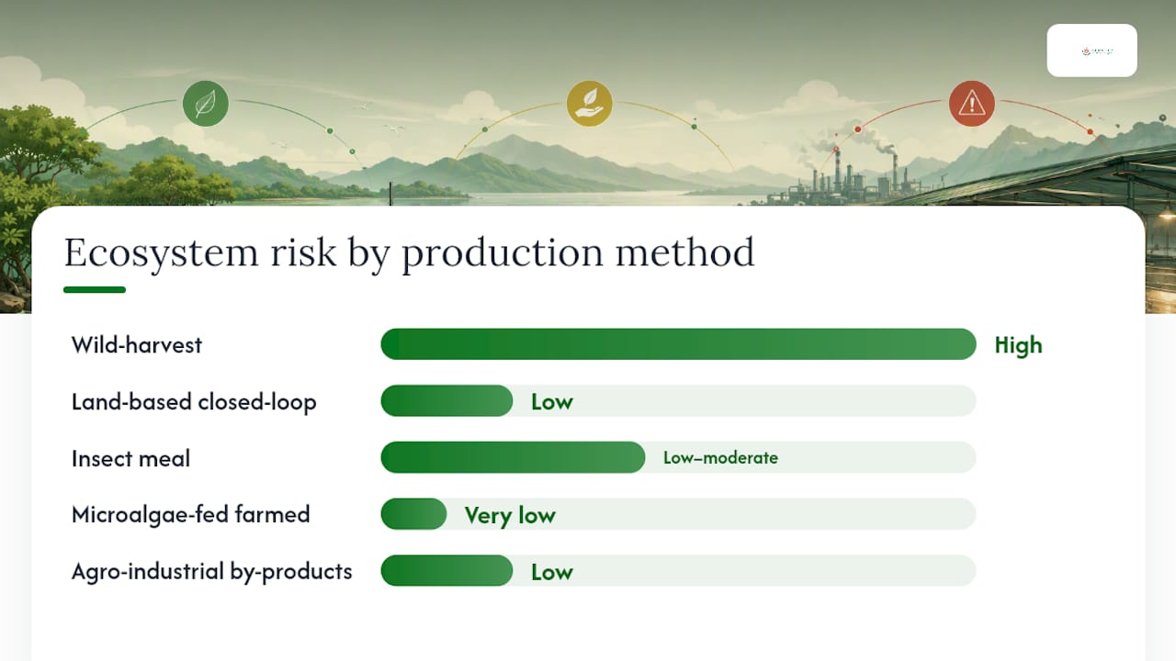Click the yellow hand-with-plant icon
This screenshot has height=661, width=1176.
(589, 104)
